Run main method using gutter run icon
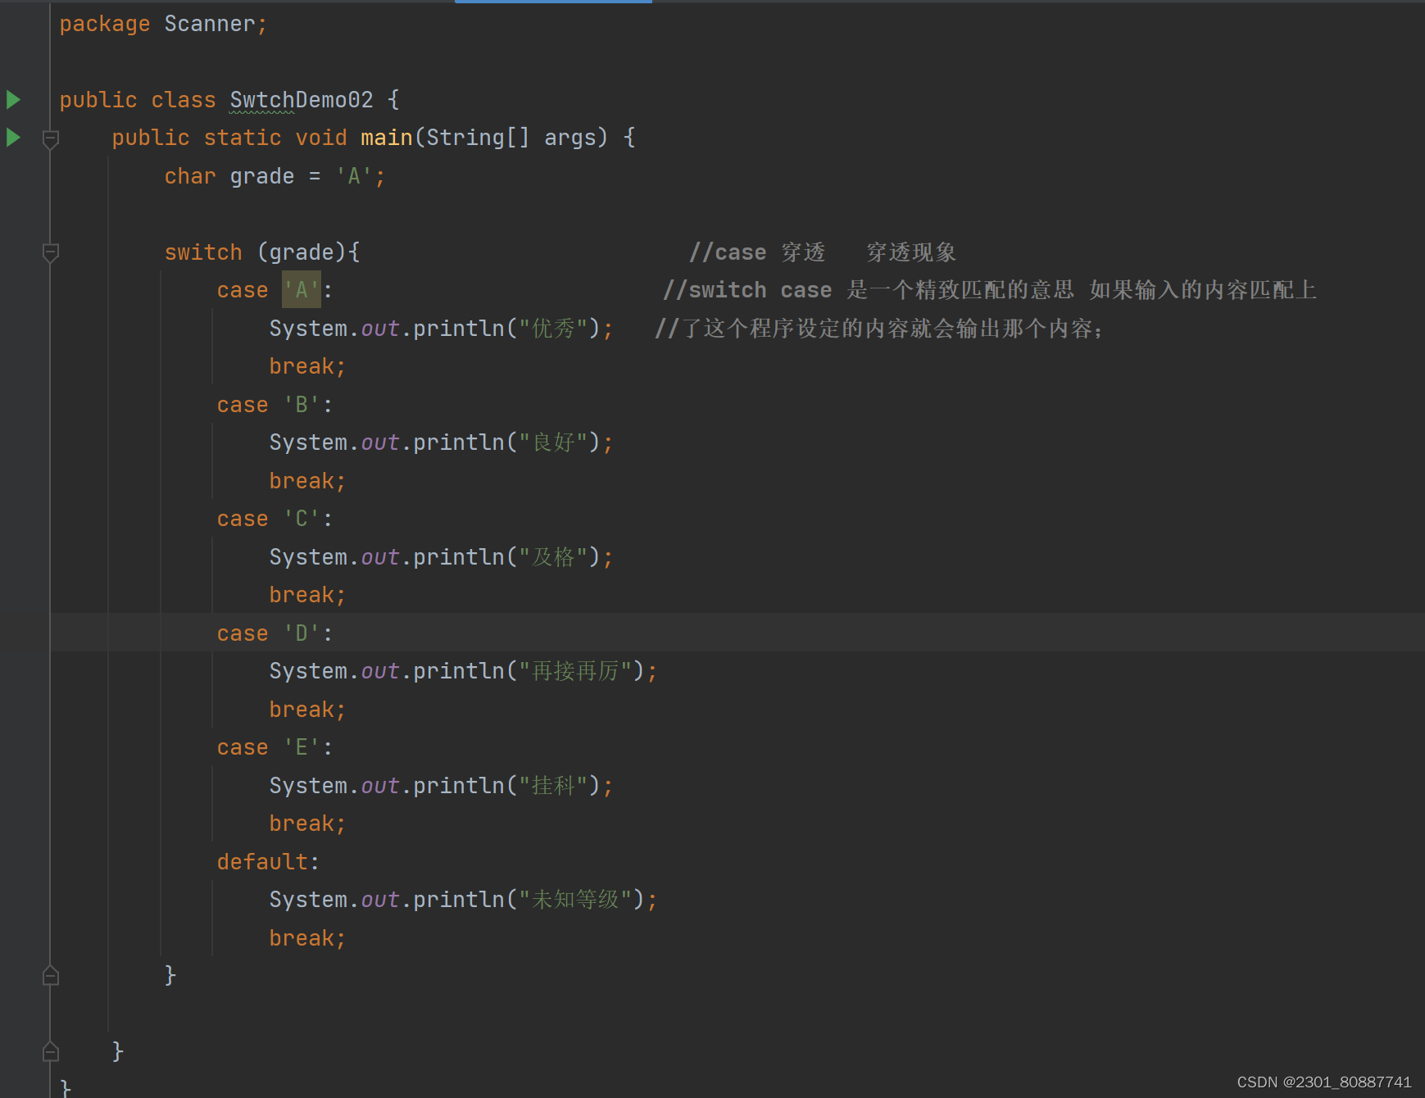Image resolution: width=1425 pixels, height=1098 pixels. [12, 137]
